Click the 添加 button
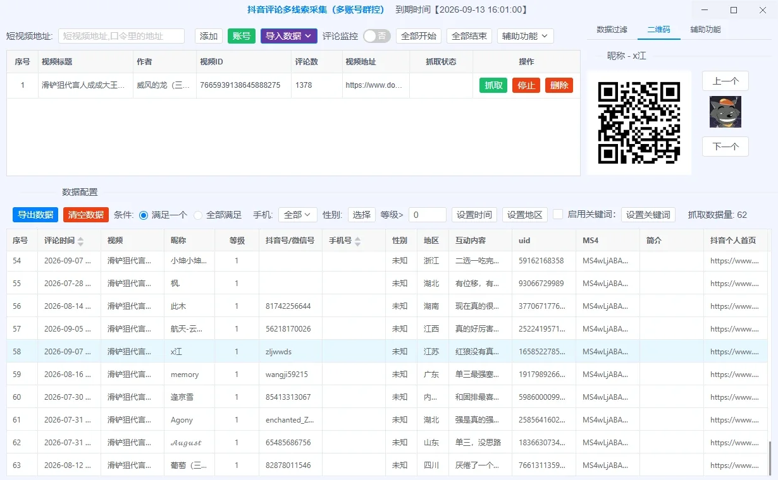This screenshot has width=778, height=480. pos(209,36)
